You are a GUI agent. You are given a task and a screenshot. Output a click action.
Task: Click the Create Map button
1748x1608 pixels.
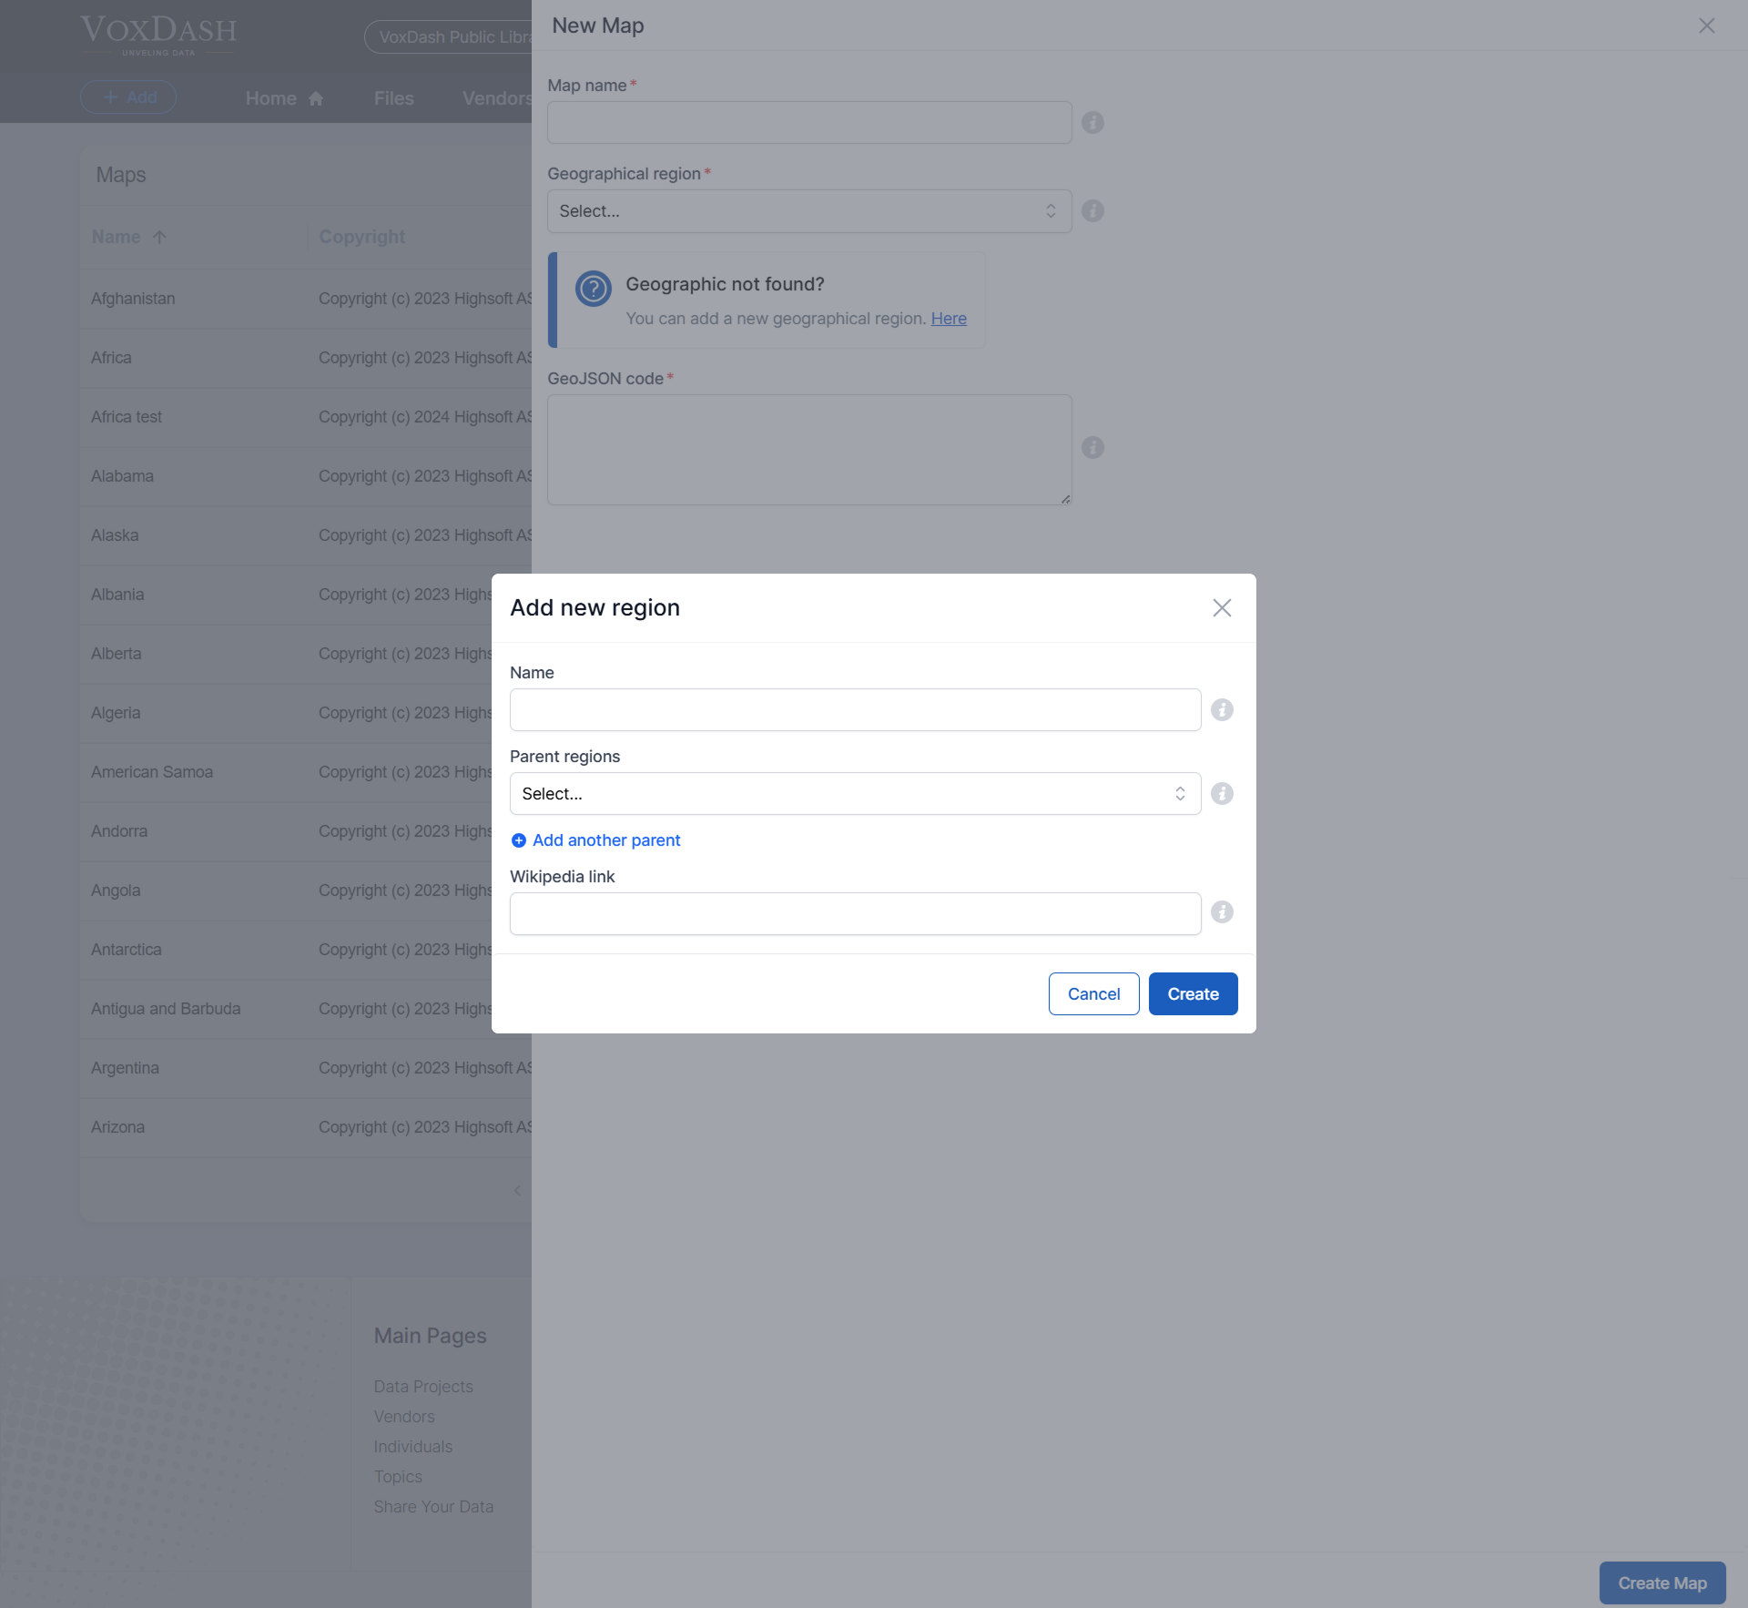coord(1662,1583)
